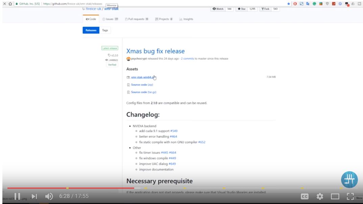This screenshot has height=204, width=363.
Task: Open issue #649 link
Action: coord(172,164)
